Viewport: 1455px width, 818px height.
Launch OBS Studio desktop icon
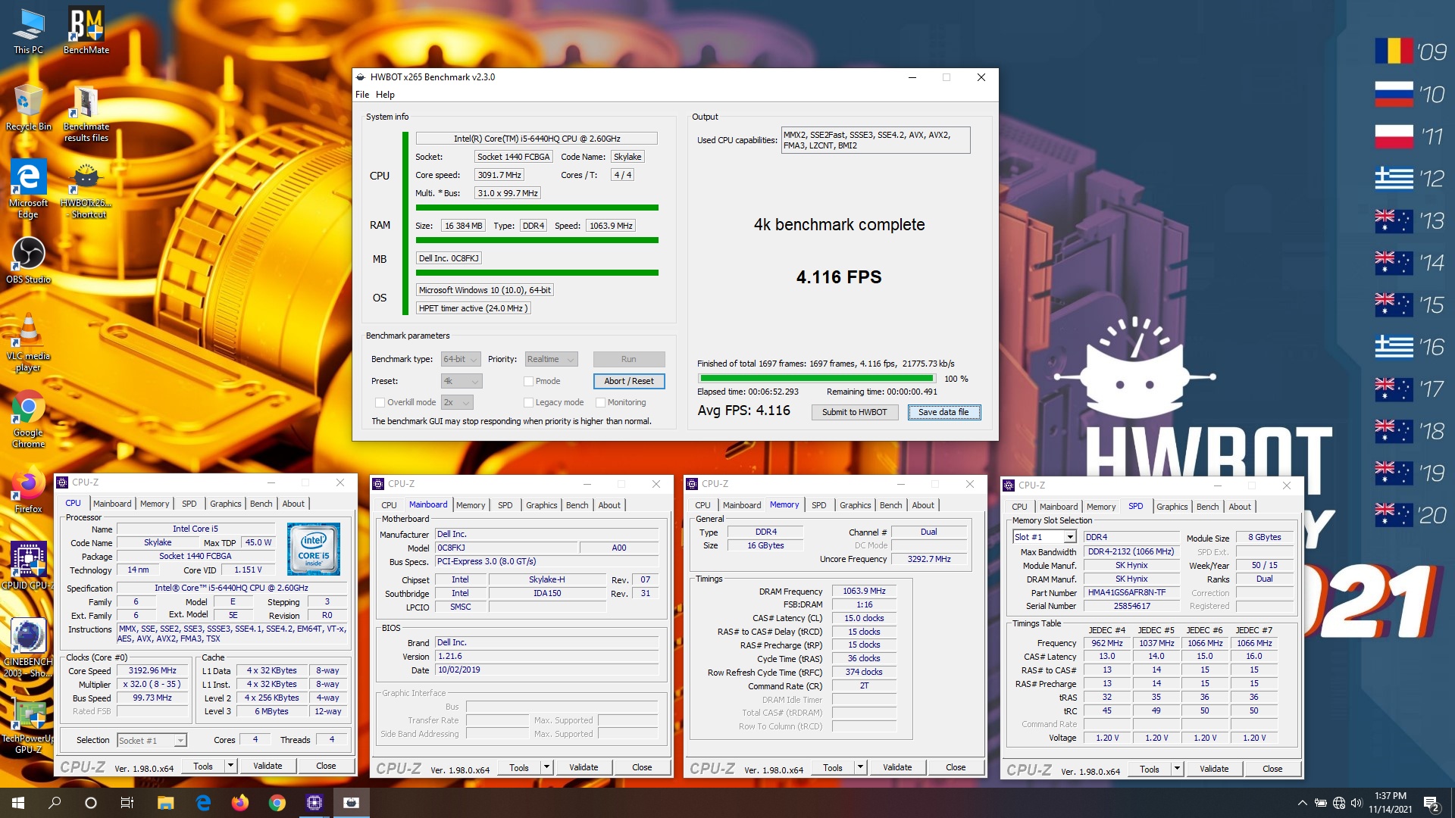(x=28, y=261)
